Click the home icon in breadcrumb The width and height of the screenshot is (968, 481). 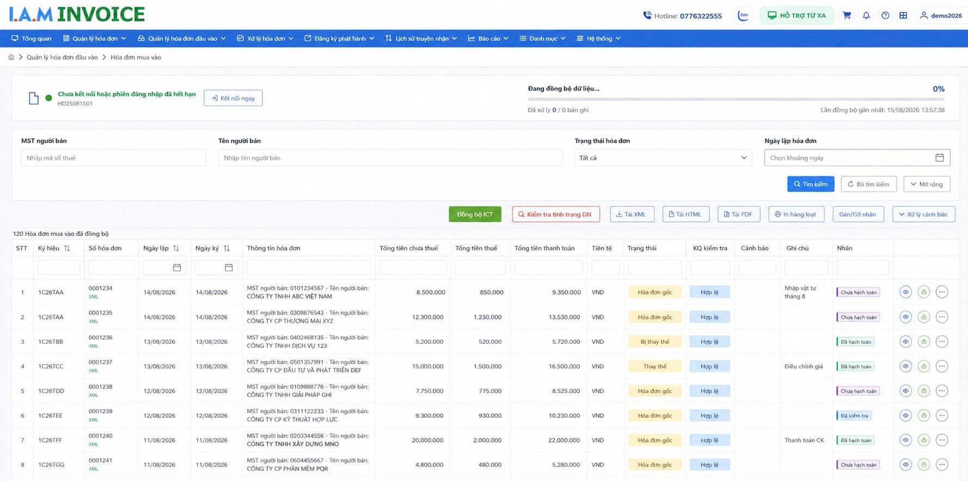pos(11,57)
